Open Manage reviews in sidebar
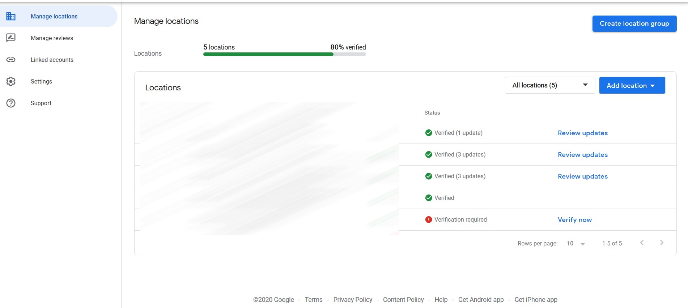 coord(52,38)
